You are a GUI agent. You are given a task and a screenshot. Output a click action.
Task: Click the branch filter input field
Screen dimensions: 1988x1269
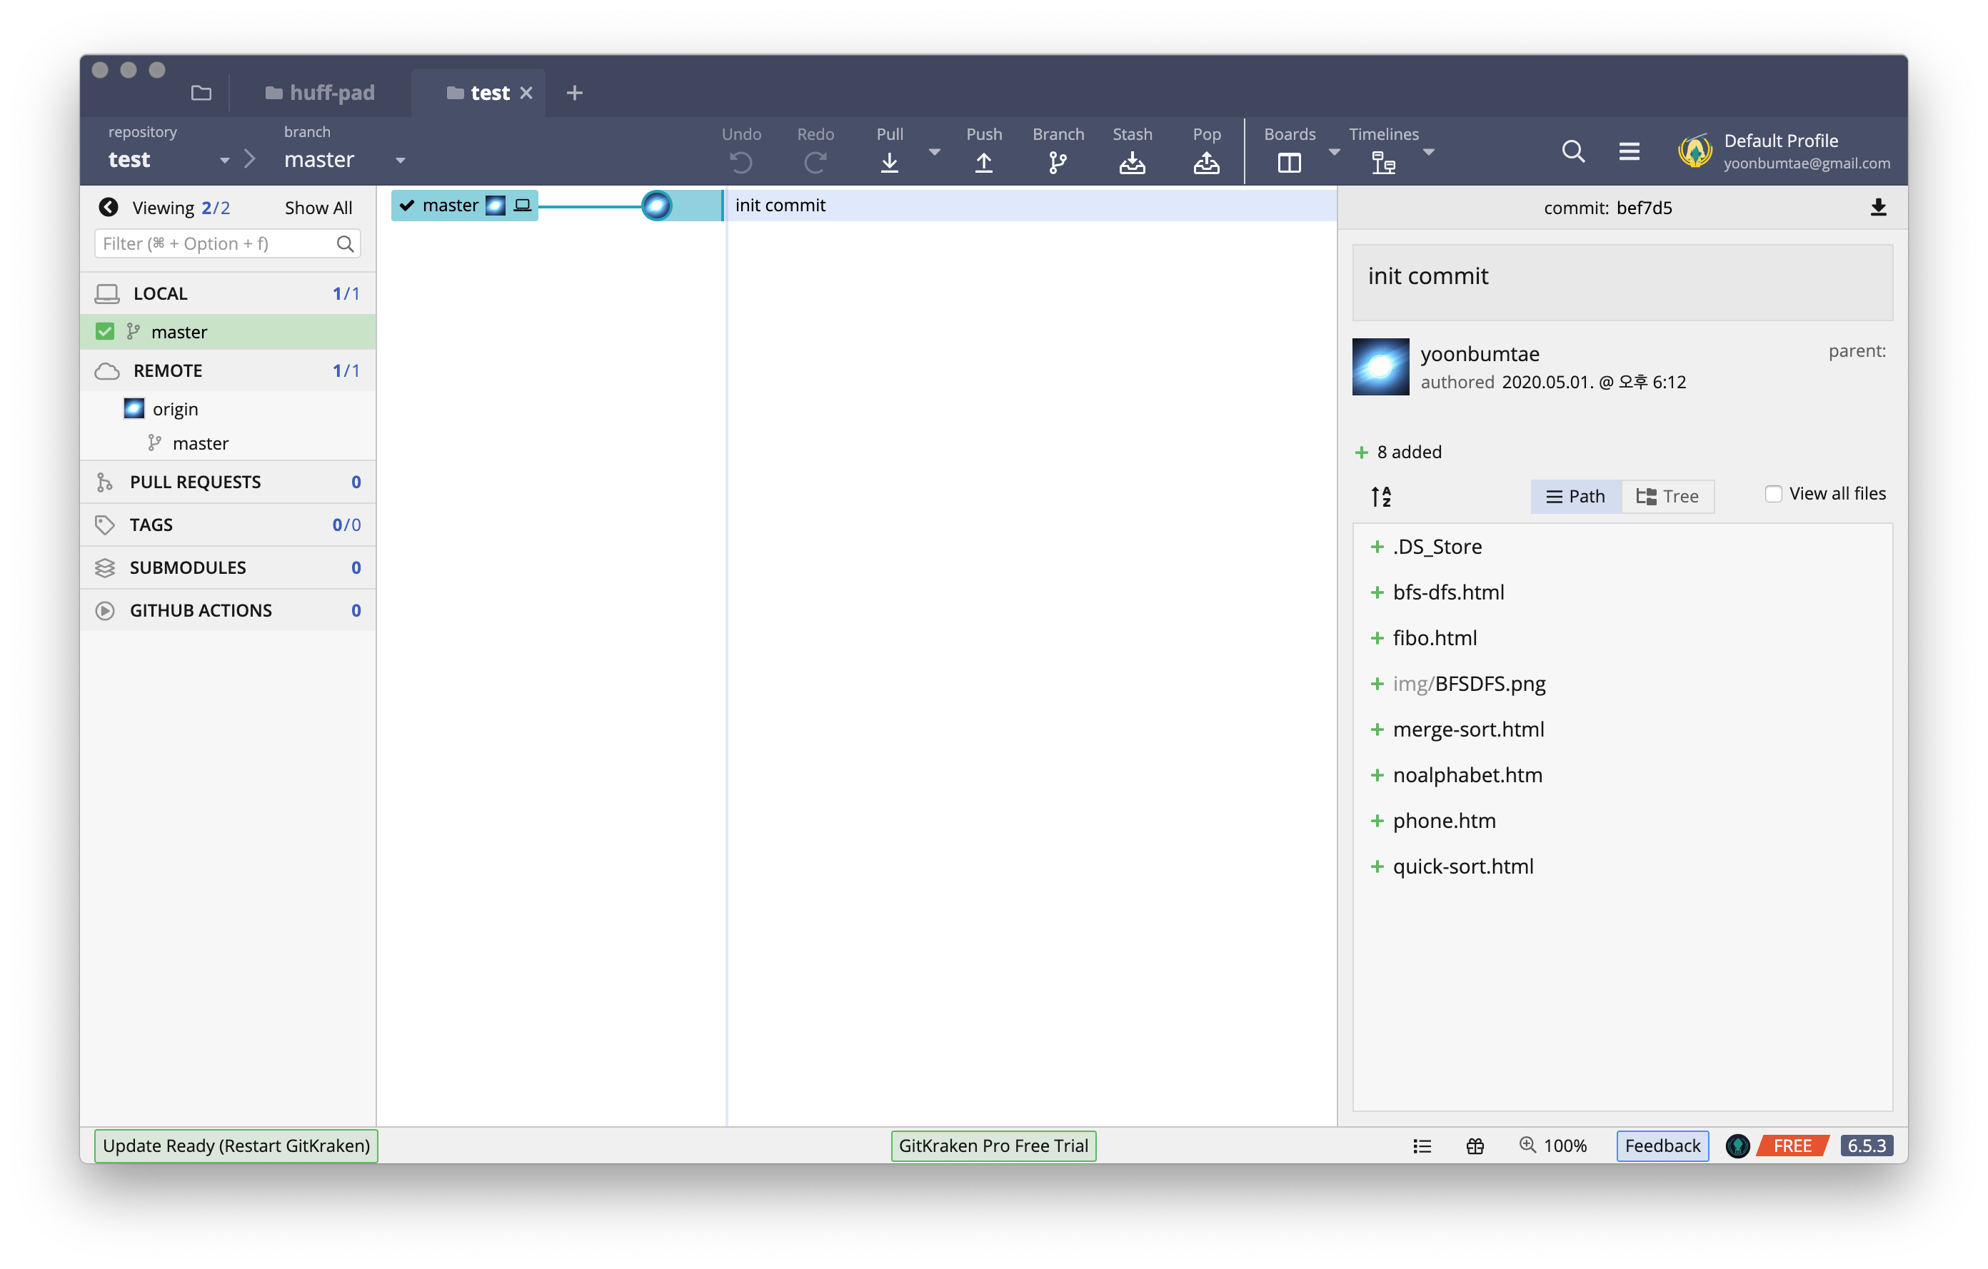(215, 243)
